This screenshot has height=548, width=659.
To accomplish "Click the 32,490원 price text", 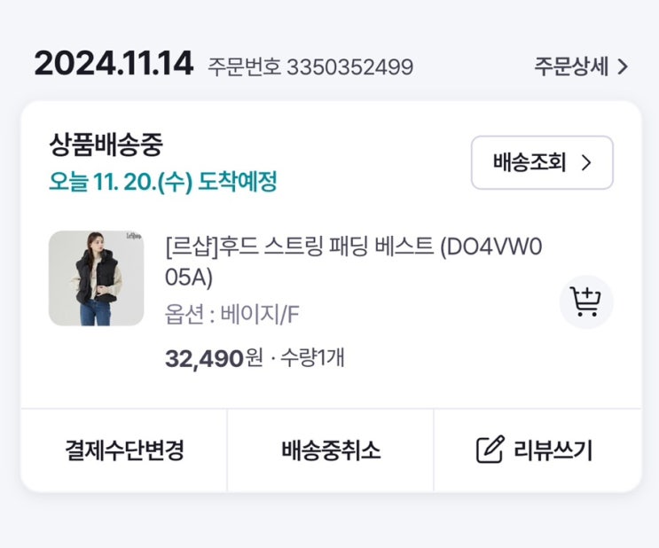I will coord(214,358).
